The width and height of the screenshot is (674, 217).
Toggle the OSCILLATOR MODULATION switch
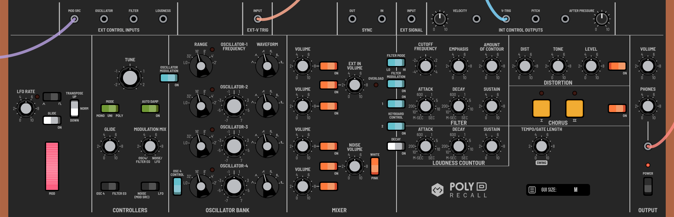tap(169, 78)
